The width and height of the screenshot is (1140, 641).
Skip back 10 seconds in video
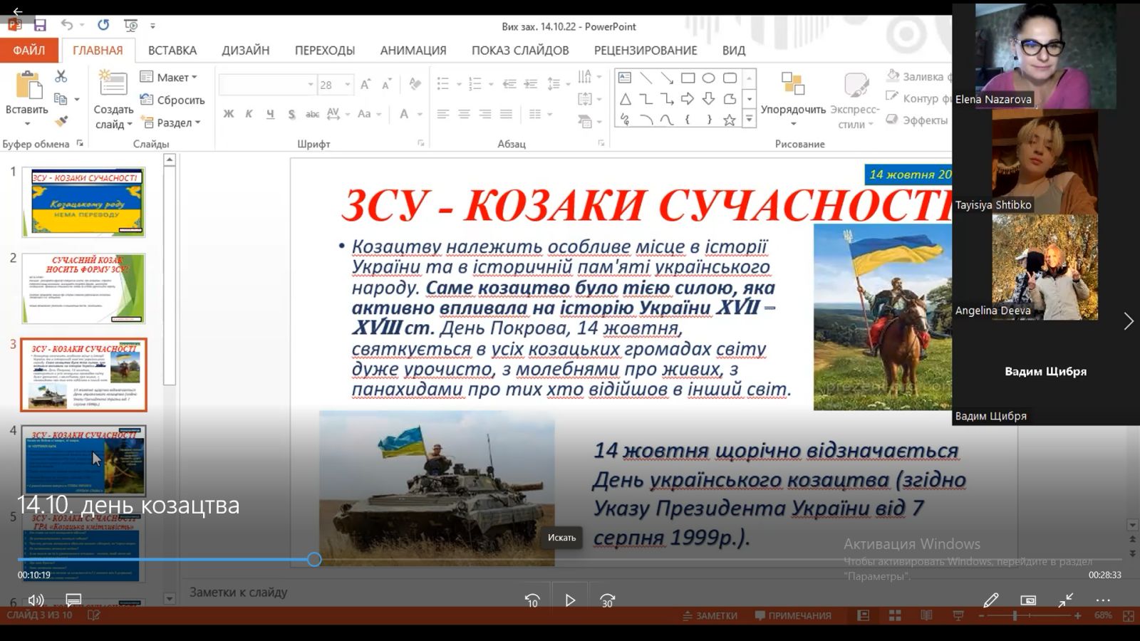click(532, 600)
